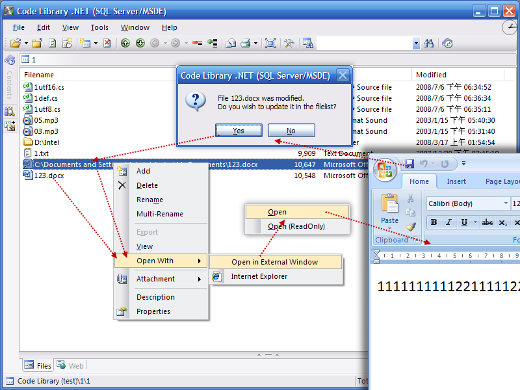520x390 pixels.
Task: Click the green circular refresh icon
Action: click(447, 43)
